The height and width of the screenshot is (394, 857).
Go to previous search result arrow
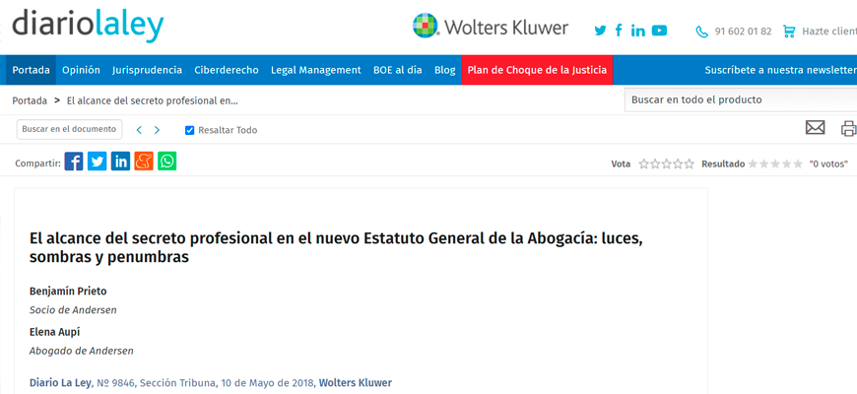click(x=139, y=130)
